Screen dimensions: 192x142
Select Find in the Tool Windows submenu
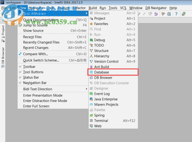[113, 29]
